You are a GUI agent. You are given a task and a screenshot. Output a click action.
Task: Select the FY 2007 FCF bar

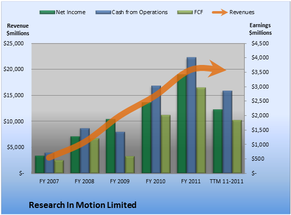(59, 167)
